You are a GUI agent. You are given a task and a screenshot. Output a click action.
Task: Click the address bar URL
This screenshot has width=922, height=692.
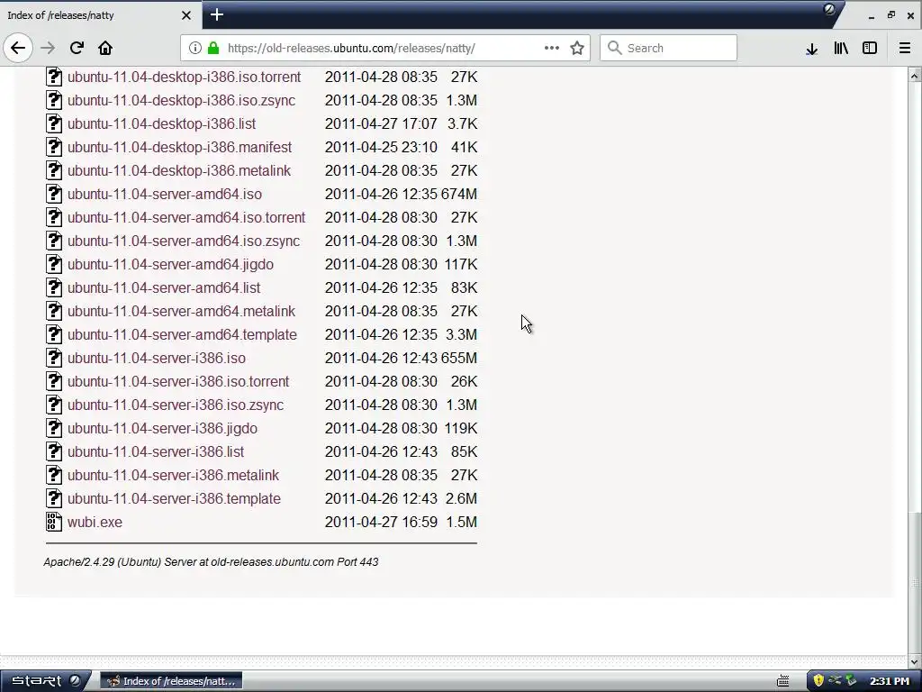[351, 49]
